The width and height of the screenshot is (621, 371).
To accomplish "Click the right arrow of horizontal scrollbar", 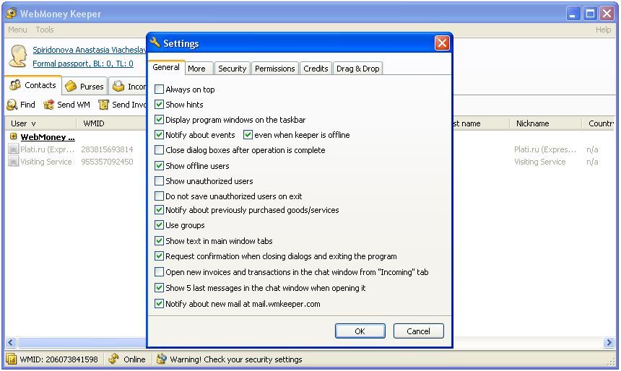I will point(609,343).
